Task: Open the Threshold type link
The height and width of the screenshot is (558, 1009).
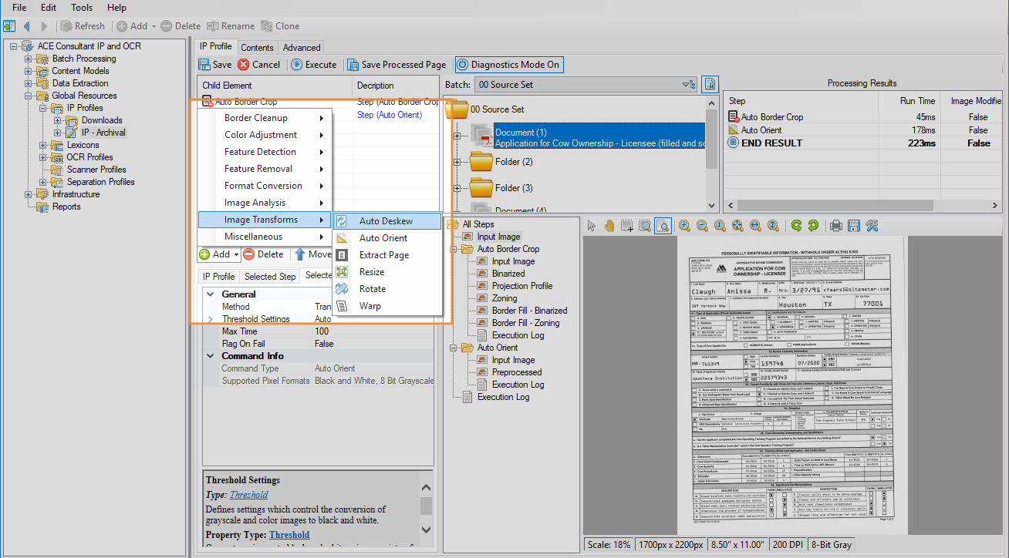Action: click(248, 495)
